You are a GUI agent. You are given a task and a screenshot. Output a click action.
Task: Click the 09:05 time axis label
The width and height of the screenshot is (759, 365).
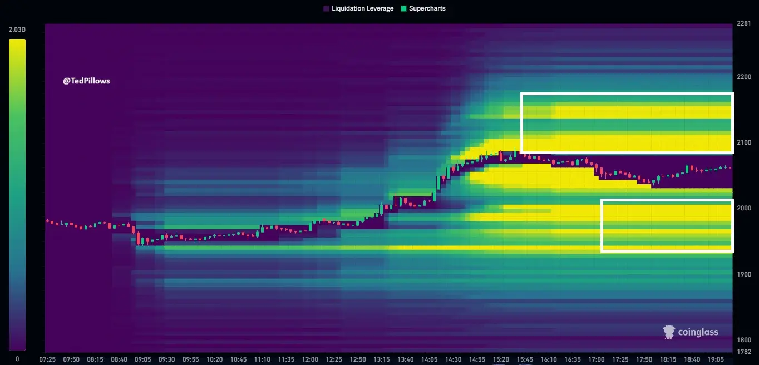(x=143, y=359)
